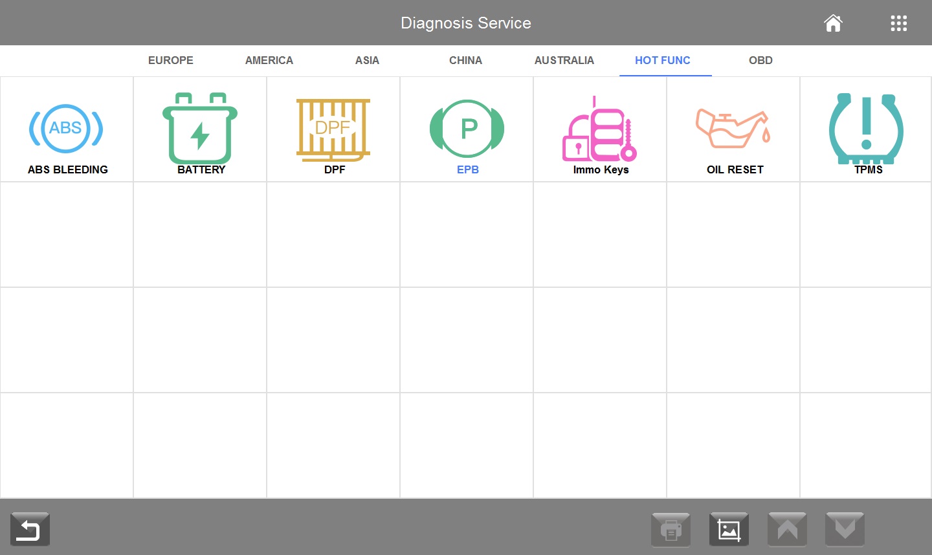
Task: Select the CHINA tab
Action: click(x=465, y=60)
